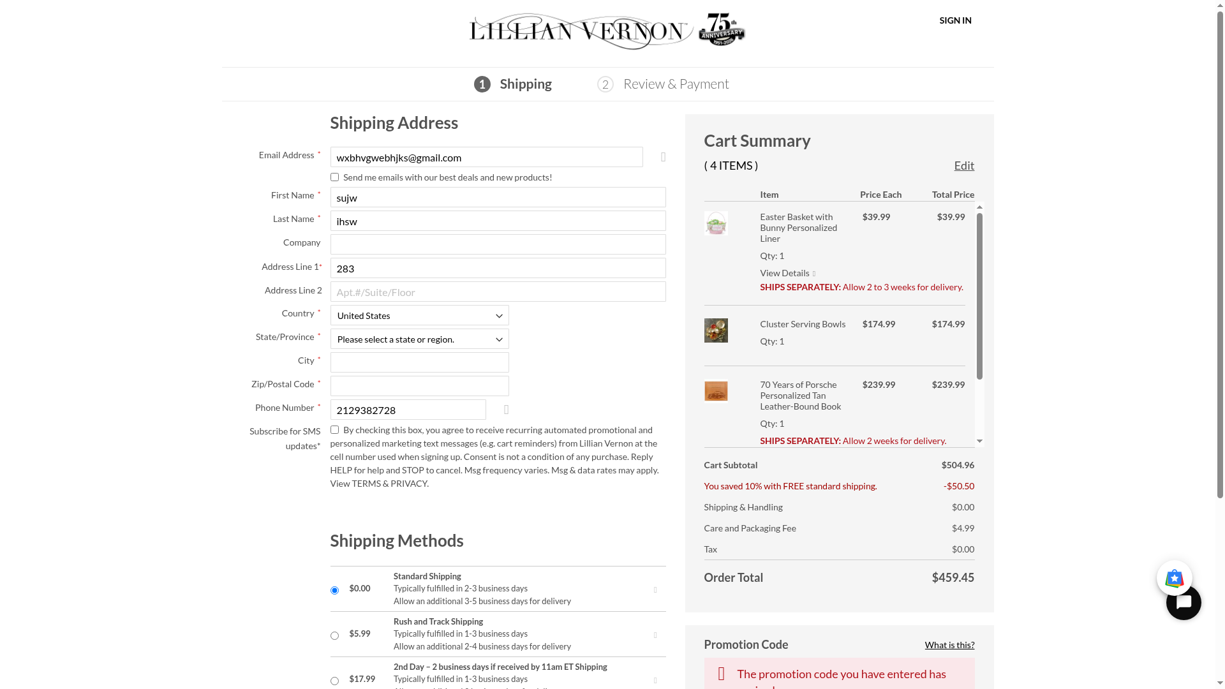Click info icon for Standard Shipping
The image size is (1225, 689).
click(655, 590)
